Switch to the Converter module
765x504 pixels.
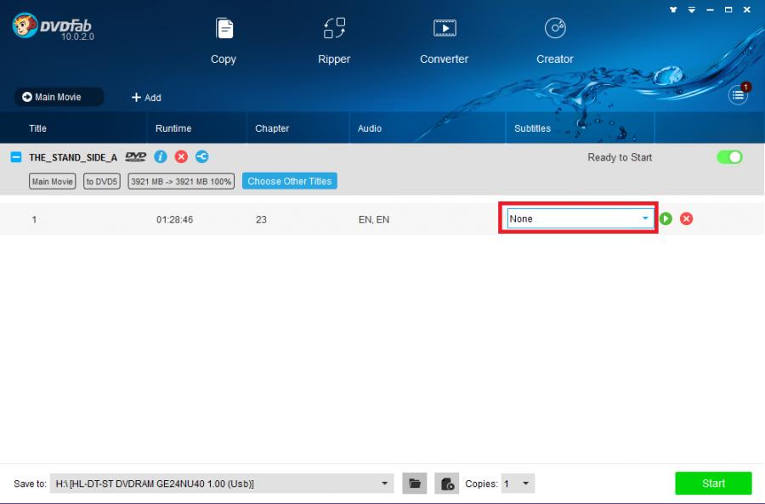click(x=444, y=40)
